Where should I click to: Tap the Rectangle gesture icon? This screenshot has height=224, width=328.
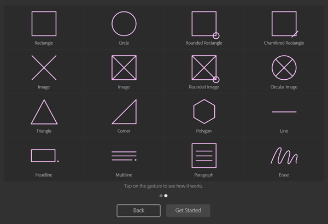coord(44,23)
